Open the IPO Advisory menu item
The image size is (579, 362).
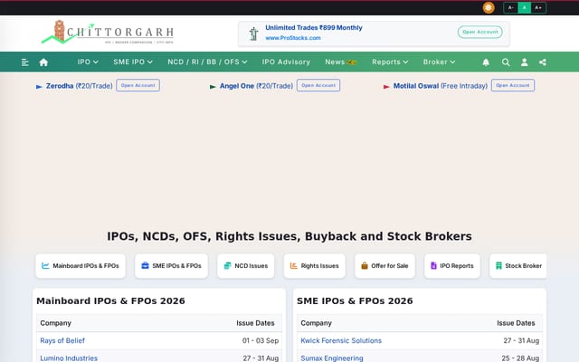tap(286, 62)
